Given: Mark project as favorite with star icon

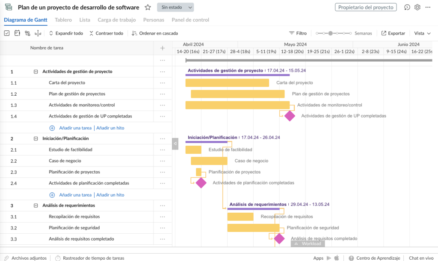Looking at the screenshot, I should pyautogui.click(x=148, y=7).
